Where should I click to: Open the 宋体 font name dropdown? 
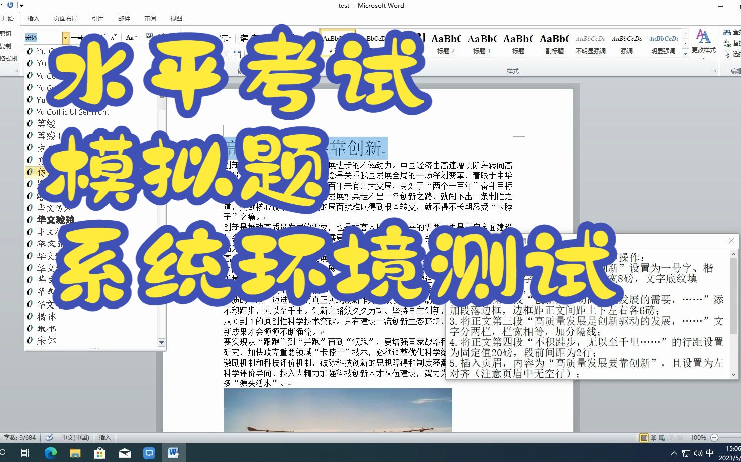(65, 37)
